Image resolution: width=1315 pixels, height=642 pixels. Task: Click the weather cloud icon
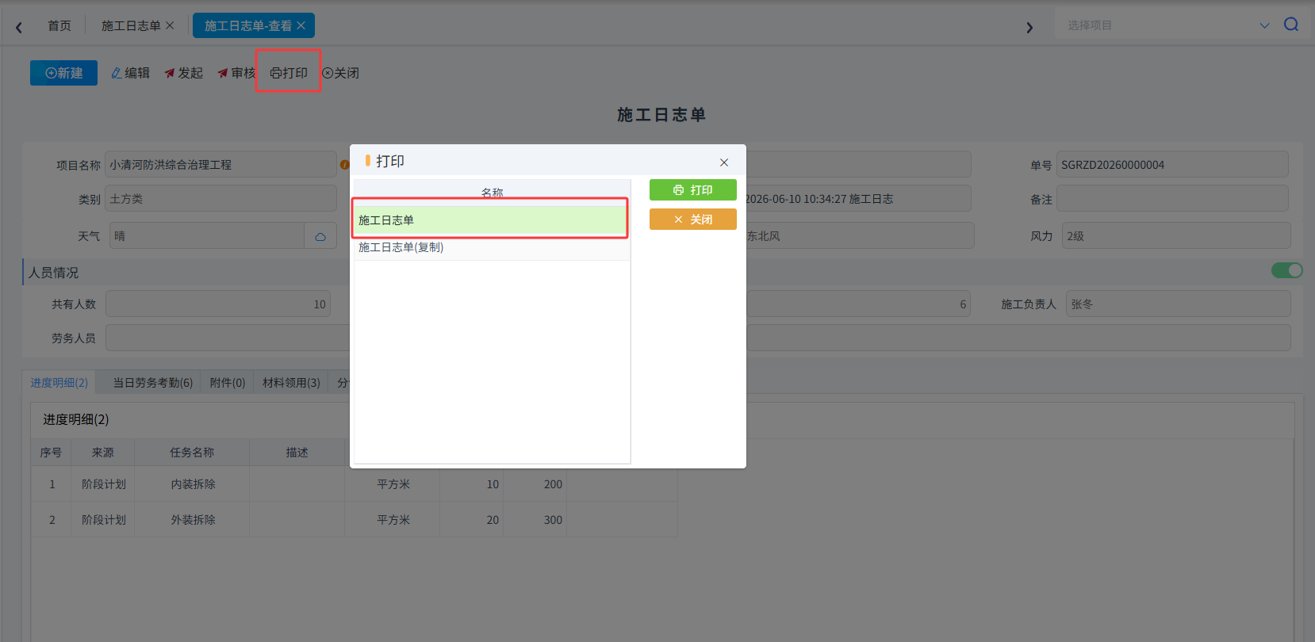click(x=320, y=236)
